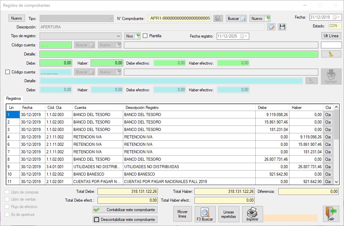This screenshot has width=344, height=226.
Task: Open F3 Buscar magnifier search
Action: click(x=205, y=214)
